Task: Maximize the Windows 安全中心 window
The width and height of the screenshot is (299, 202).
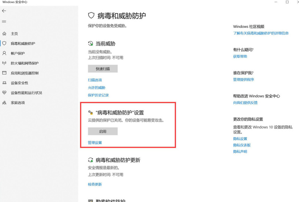Action: pyautogui.click(x=287, y=2)
